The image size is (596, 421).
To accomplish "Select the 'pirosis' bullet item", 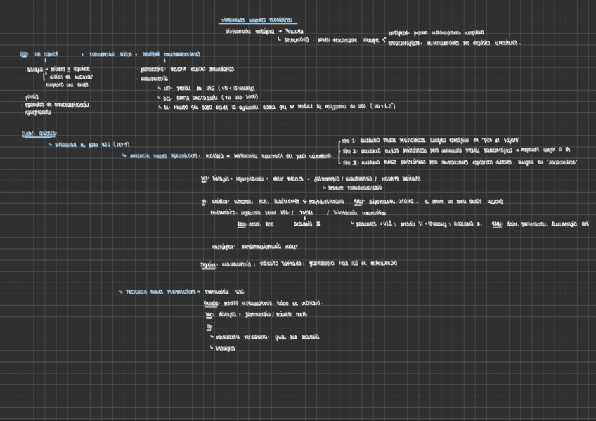I will (x=32, y=96).
